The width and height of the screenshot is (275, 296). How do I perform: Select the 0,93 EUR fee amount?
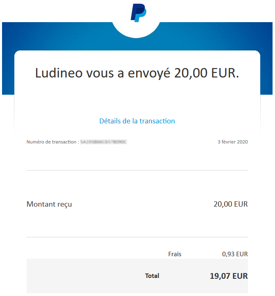coord(235,254)
